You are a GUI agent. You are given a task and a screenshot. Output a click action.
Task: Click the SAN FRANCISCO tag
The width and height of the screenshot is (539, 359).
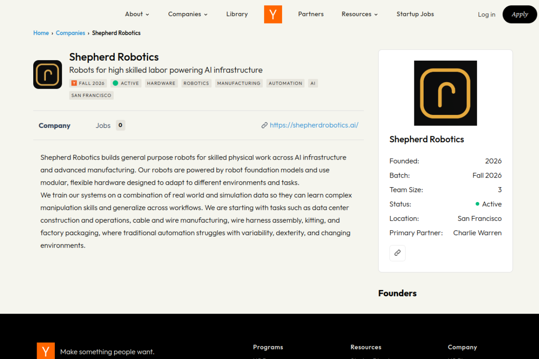[x=91, y=96]
